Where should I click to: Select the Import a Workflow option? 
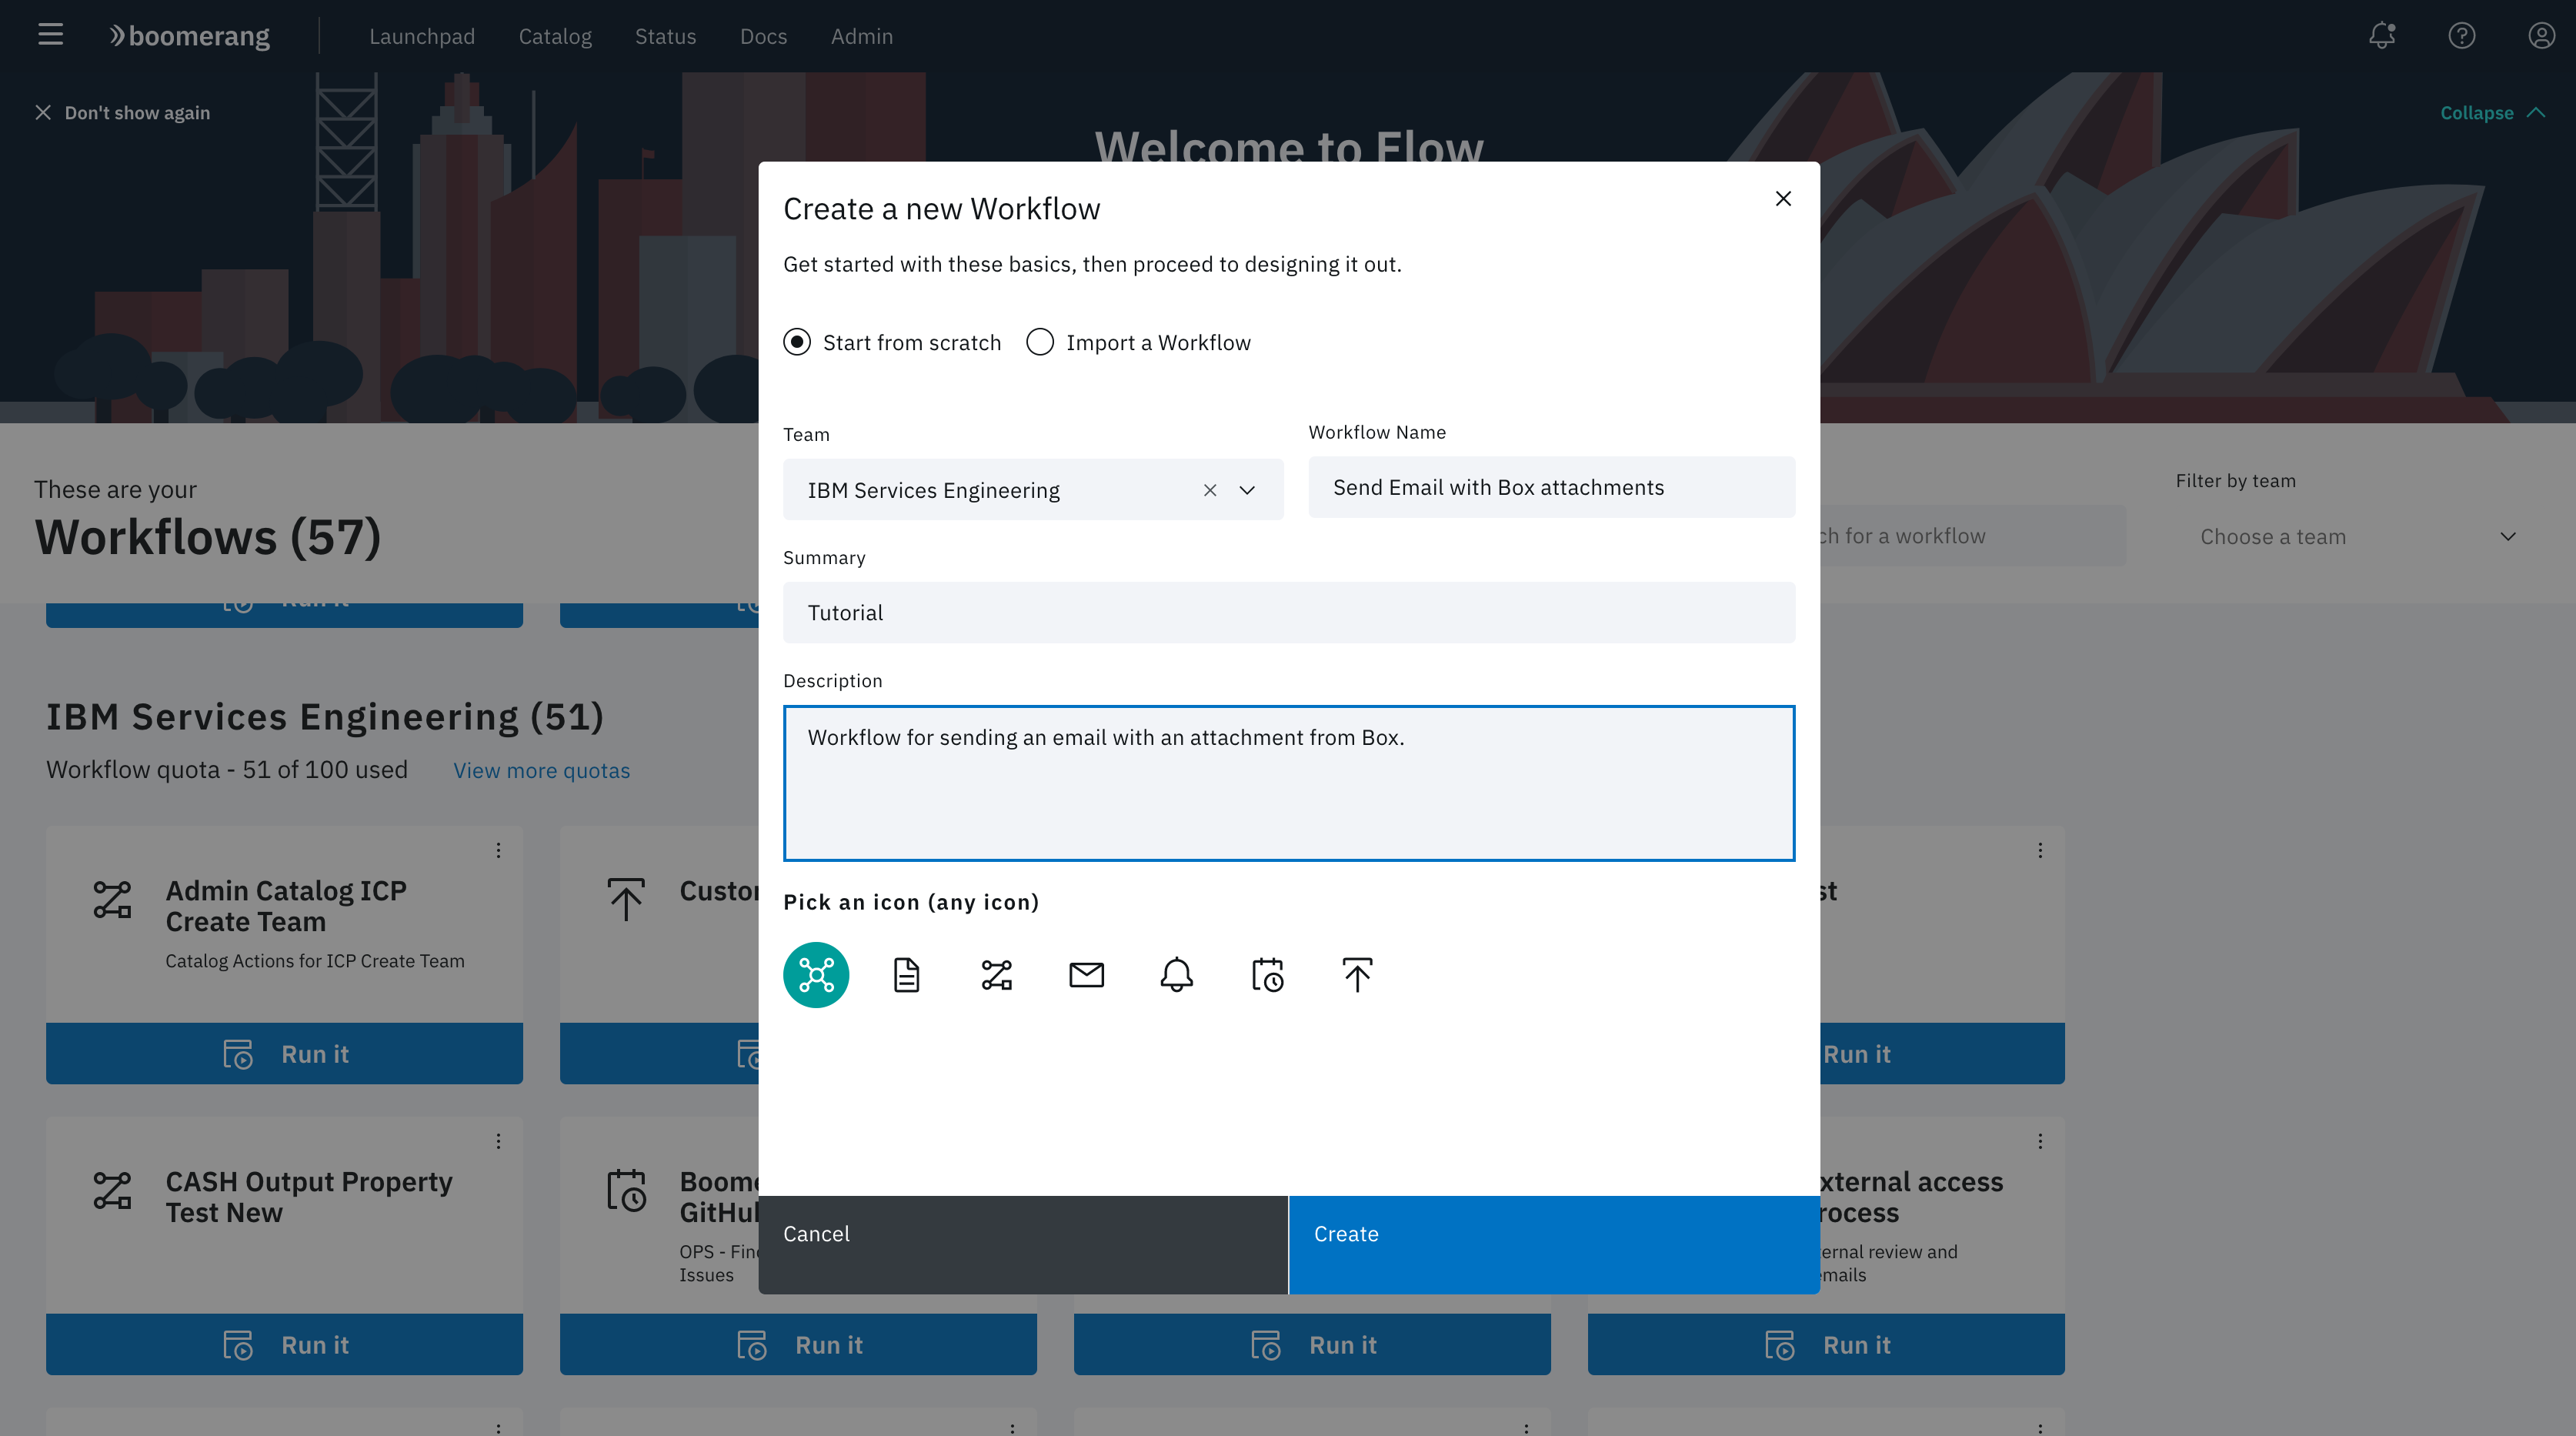1138,342
